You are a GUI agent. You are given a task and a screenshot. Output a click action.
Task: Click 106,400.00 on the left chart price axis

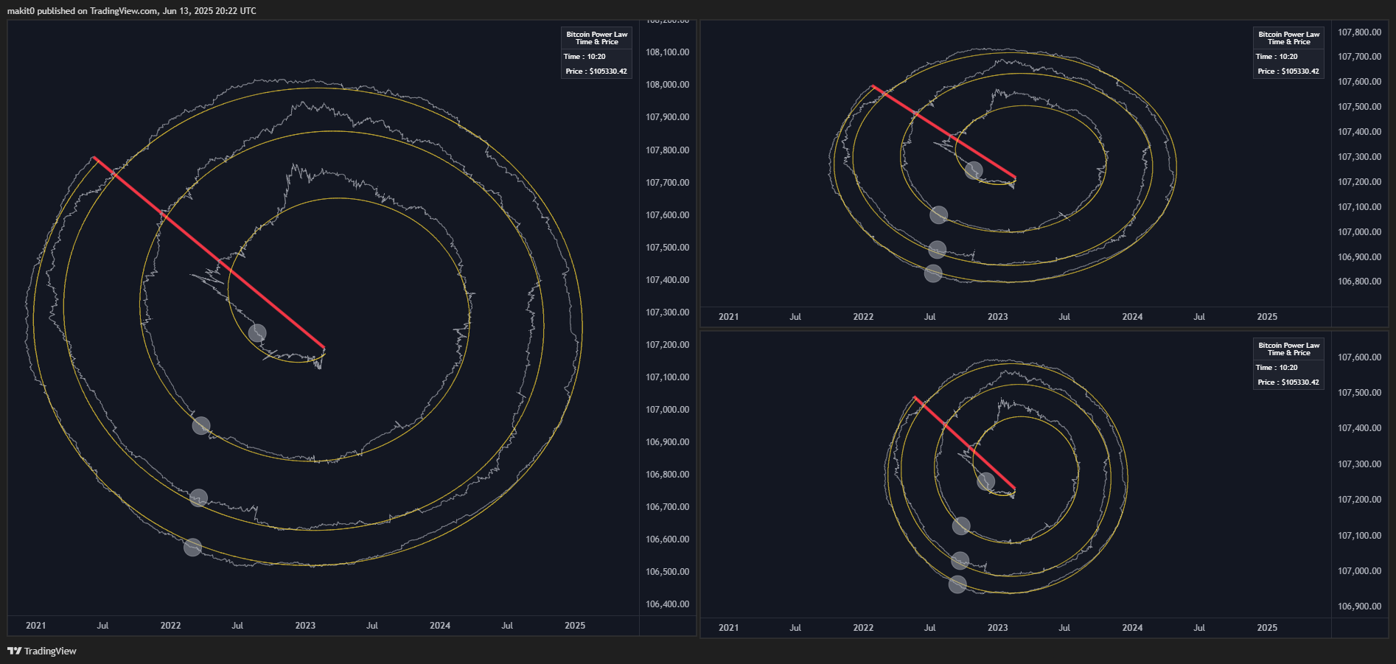(668, 604)
